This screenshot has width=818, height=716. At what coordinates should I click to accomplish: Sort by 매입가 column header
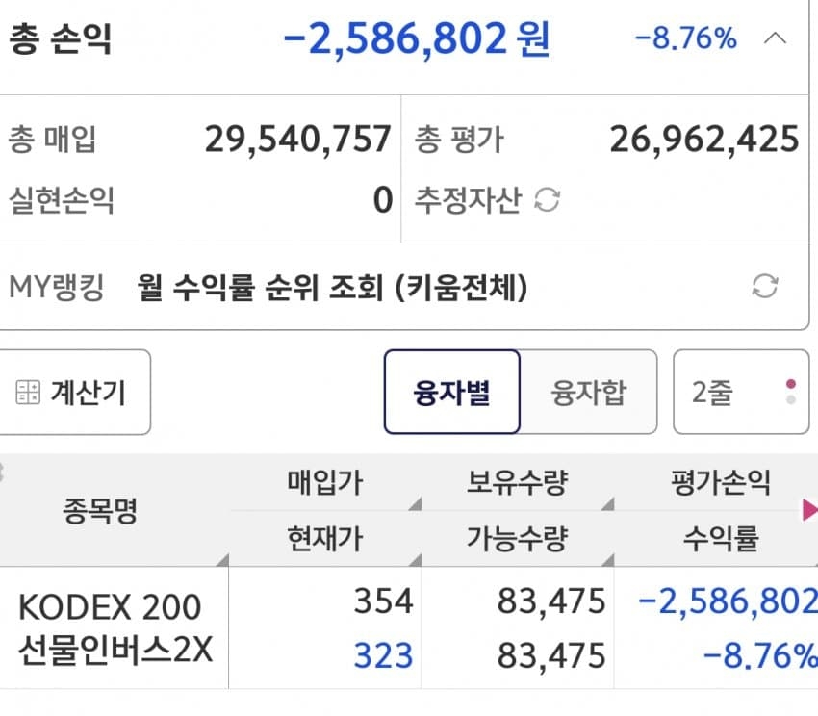pos(324,482)
